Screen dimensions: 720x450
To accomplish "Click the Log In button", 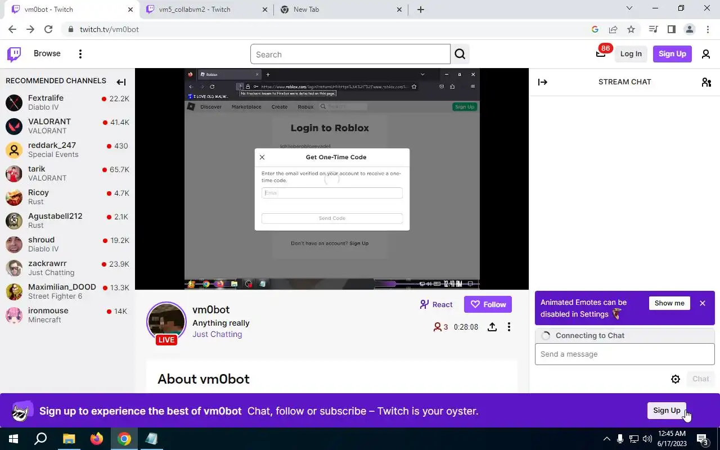I will (631, 54).
